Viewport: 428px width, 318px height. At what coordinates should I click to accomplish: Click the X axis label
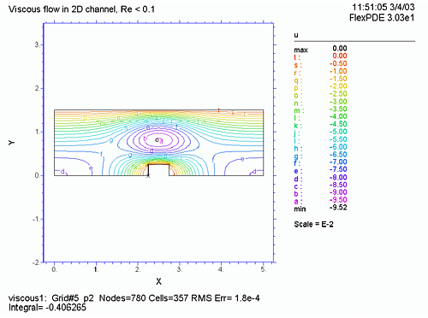[158, 281]
